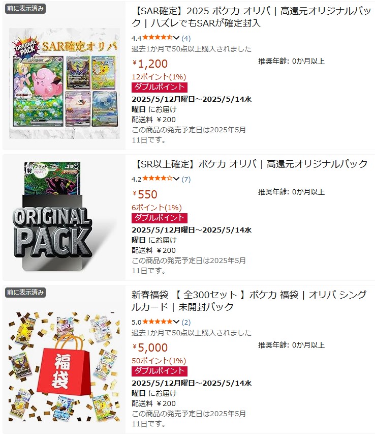Click the ¥5,000 price

150,348
